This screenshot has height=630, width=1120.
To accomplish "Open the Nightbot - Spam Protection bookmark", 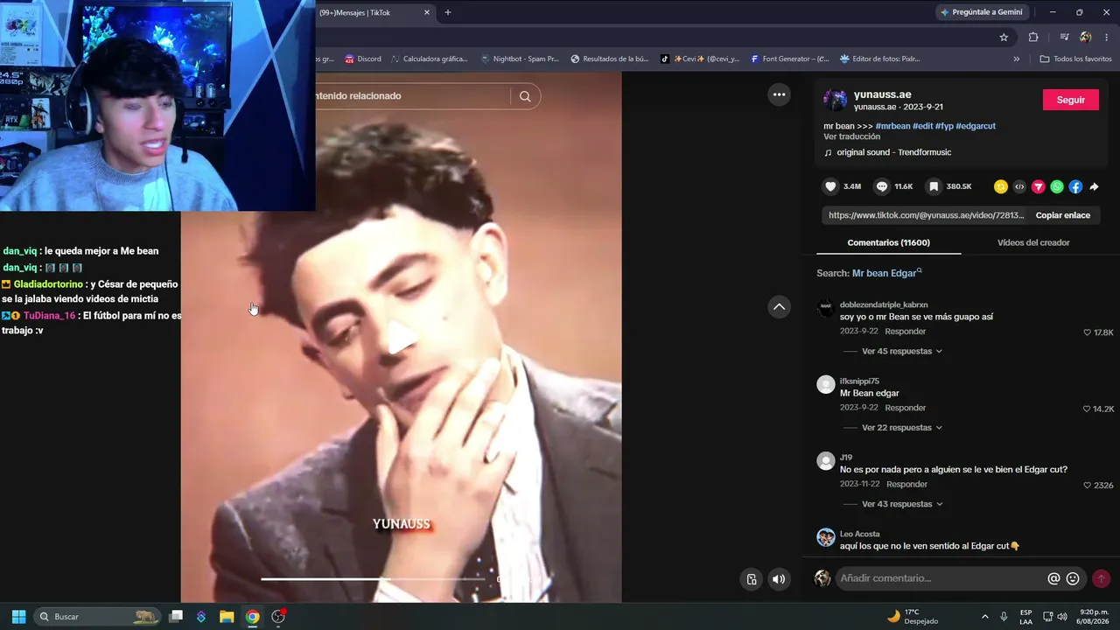I will [520, 59].
